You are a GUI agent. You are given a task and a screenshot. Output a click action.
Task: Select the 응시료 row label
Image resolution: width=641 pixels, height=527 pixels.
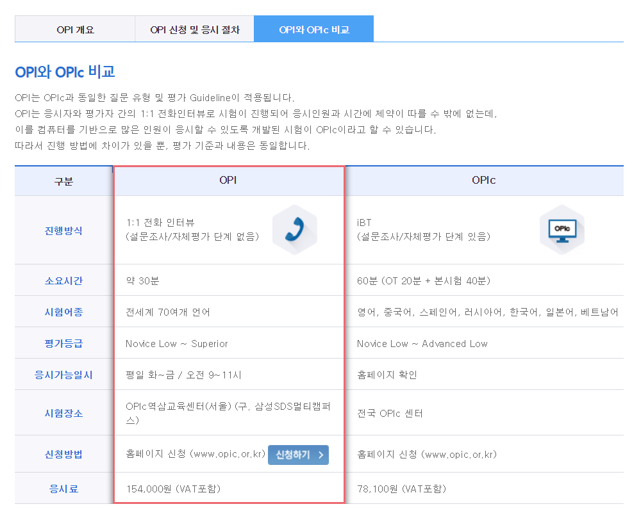click(x=63, y=489)
